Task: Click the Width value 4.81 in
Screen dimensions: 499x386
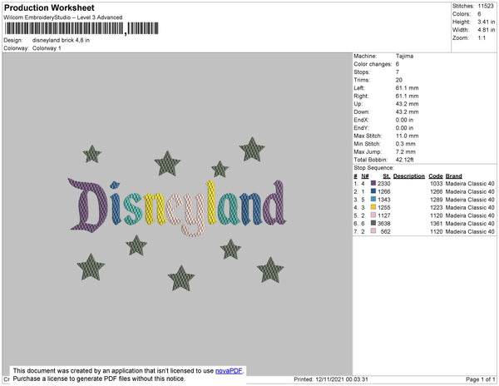Action: [x=486, y=30]
